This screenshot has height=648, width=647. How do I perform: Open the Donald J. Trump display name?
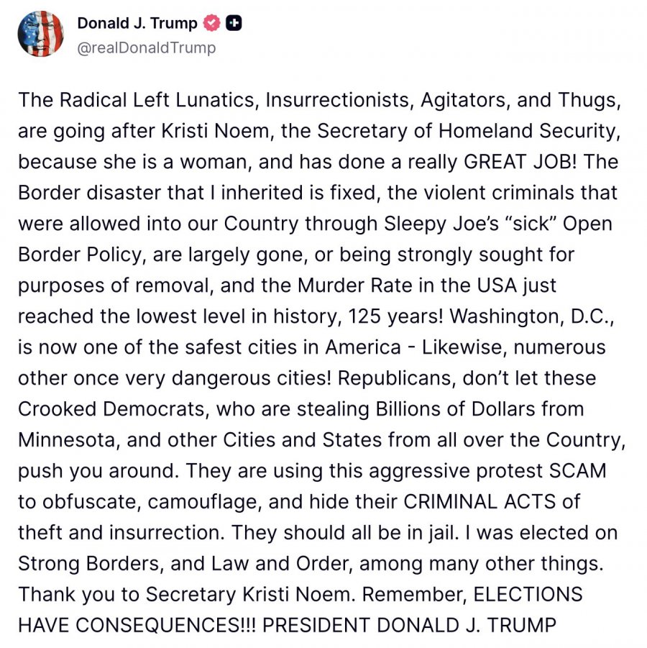[137, 23]
